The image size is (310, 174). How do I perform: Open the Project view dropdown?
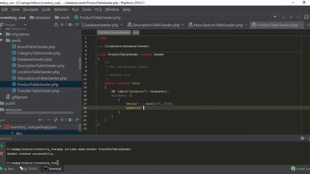(x=25, y=25)
